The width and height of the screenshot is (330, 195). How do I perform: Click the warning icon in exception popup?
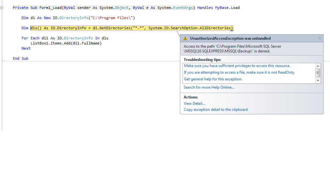click(x=185, y=38)
